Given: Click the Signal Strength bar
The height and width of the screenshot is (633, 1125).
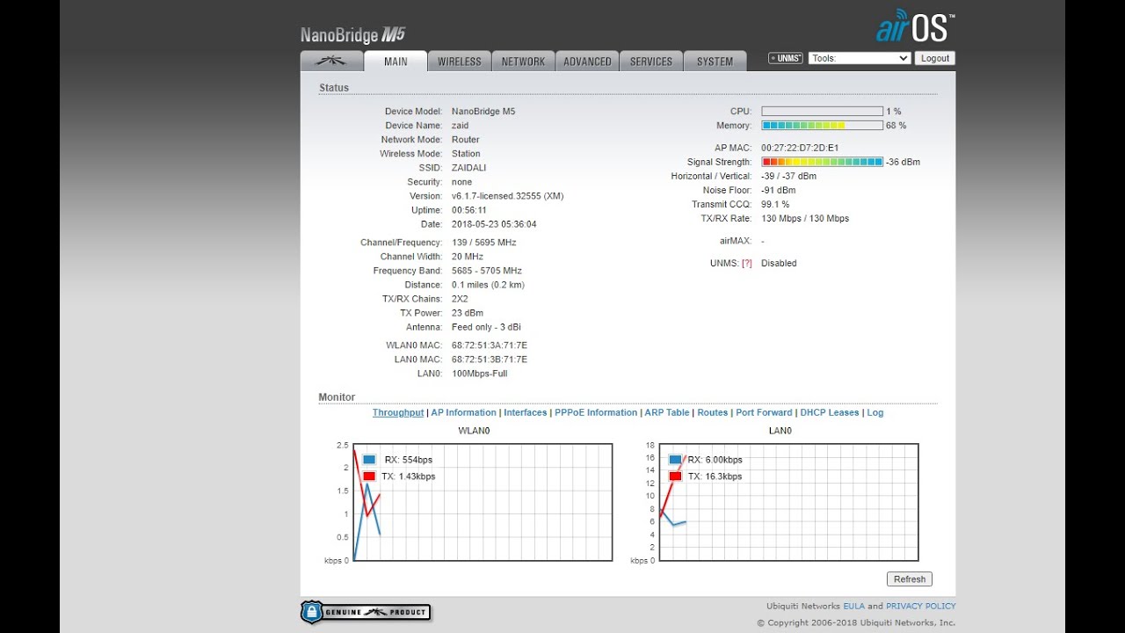Looking at the screenshot, I should point(822,162).
